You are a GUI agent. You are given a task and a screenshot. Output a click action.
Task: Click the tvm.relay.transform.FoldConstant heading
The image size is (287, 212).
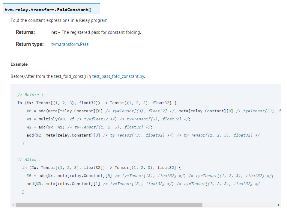[48, 10]
